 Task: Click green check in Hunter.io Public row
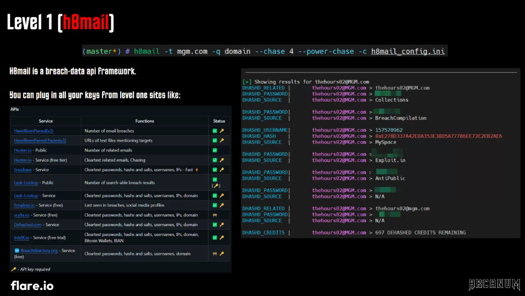215,151
